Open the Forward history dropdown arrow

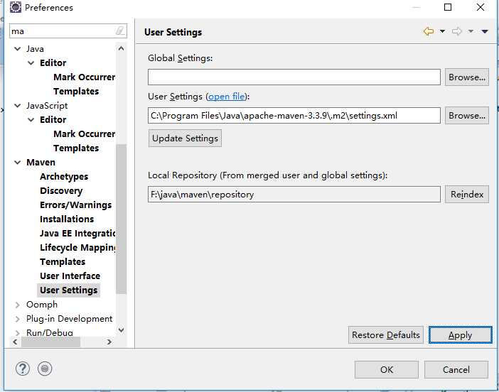coord(471,31)
